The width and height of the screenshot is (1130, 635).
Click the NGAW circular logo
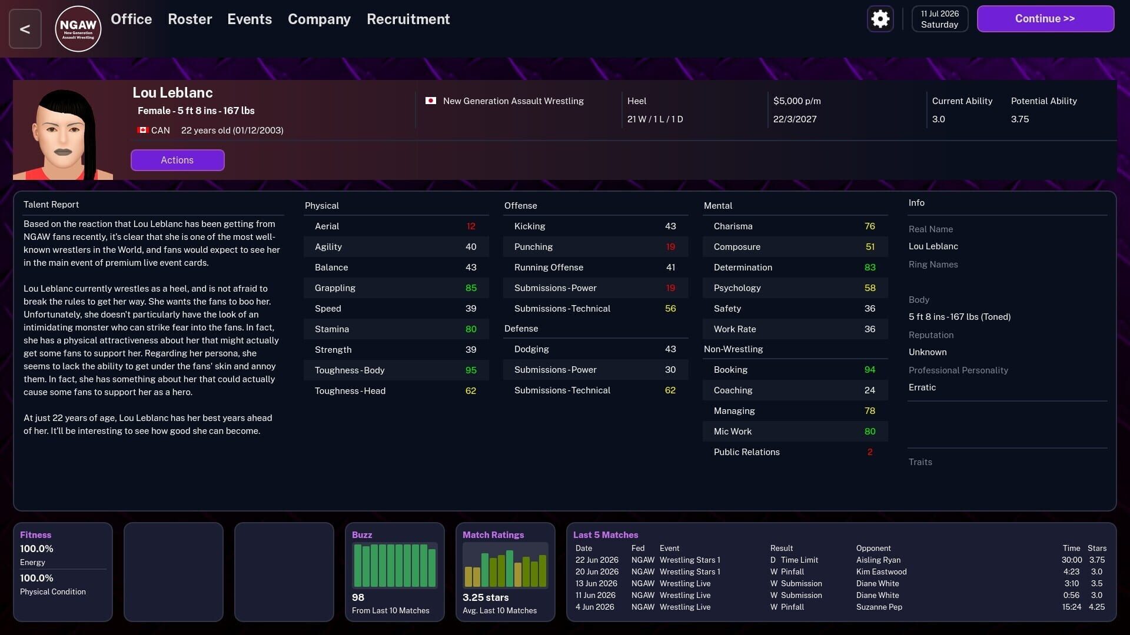78,28
